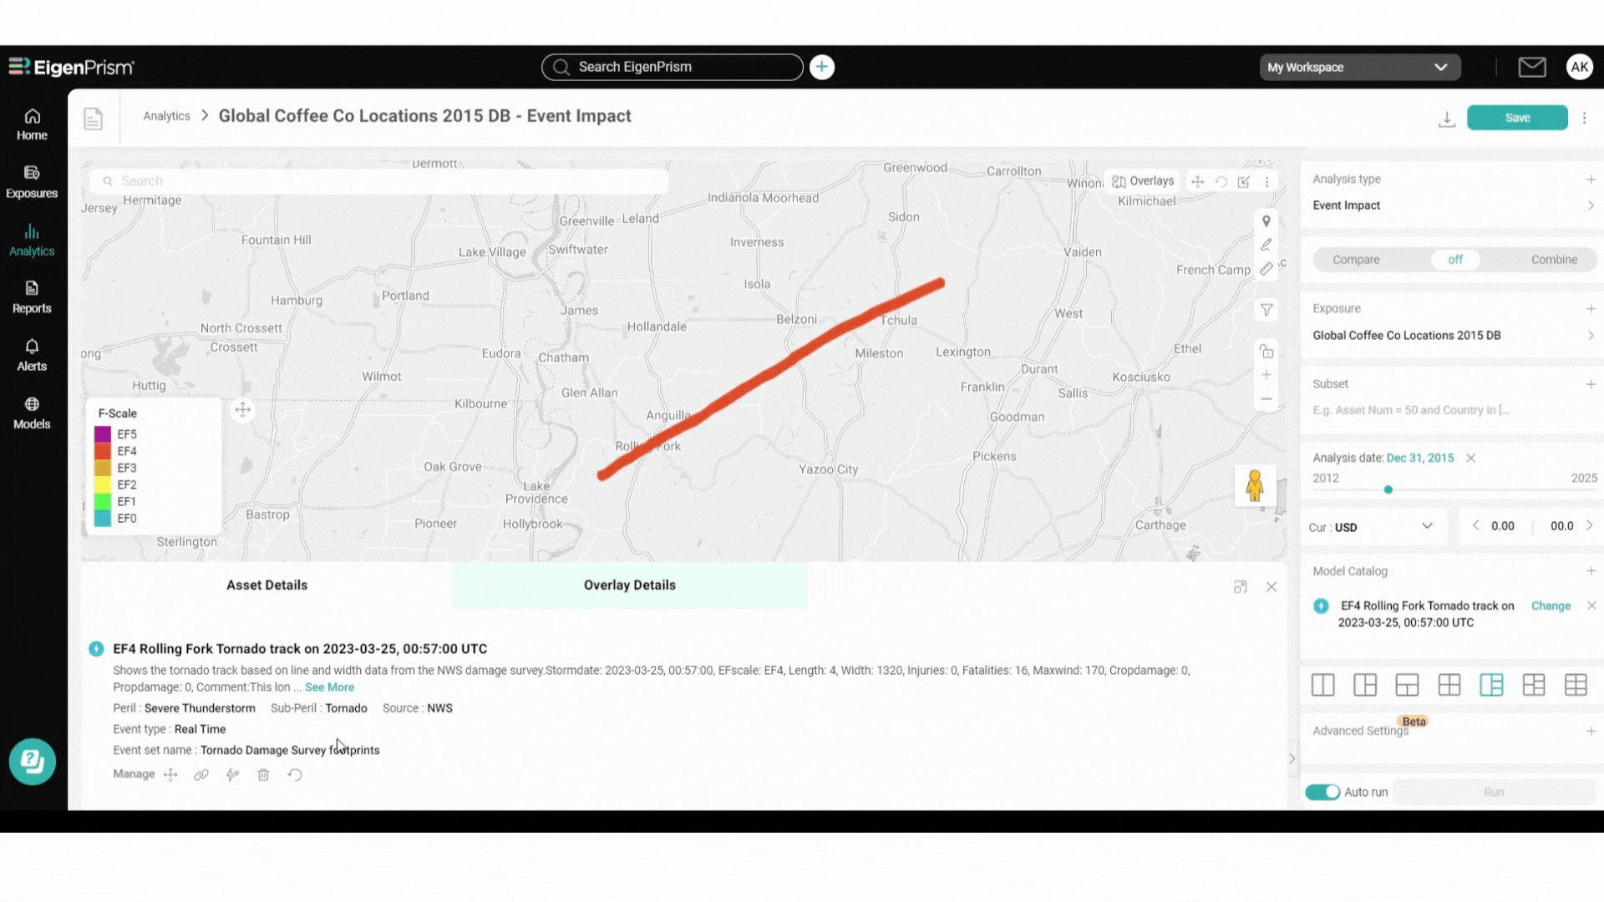Expand the Event Impact analysis type
The image size is (1604, 902).
[1591, 205]
